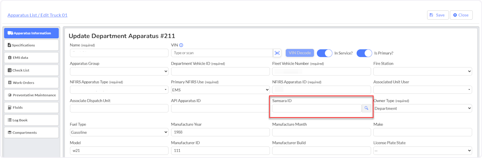This screenshot has height=158, width=482.
Task: Click the Samsara ID search icon
Action: point(366,108)
